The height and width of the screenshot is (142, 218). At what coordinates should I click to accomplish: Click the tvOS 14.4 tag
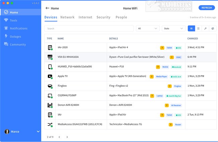(x=176, y=77)
